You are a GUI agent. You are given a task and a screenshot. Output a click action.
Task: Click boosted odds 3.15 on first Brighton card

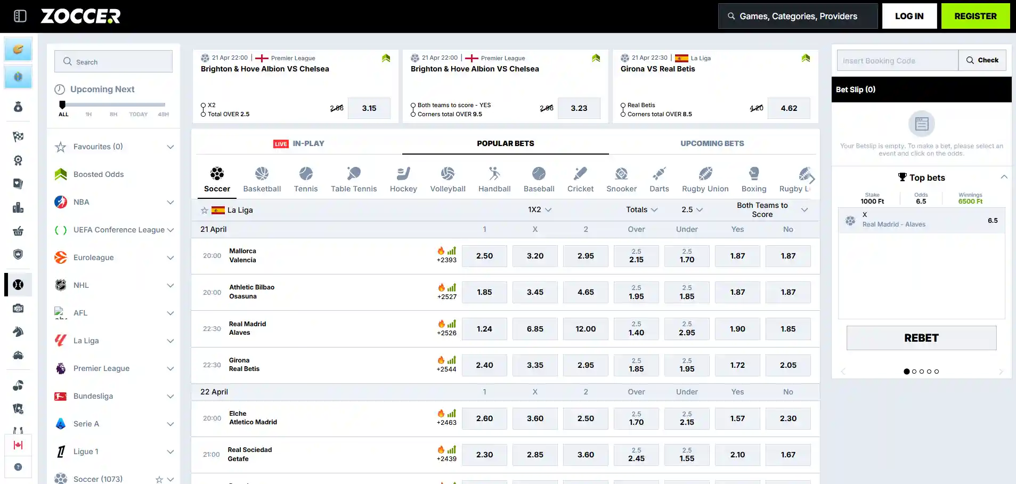point(369,108)
